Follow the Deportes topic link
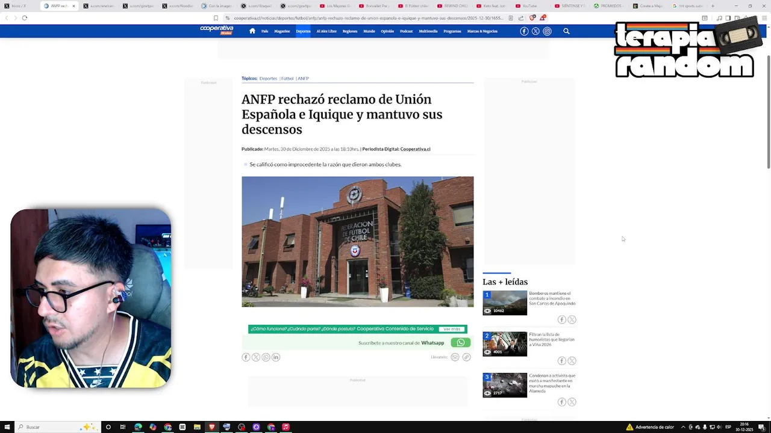Image resolution: width=771 pixels, height=433 pixels. [268, 78]
